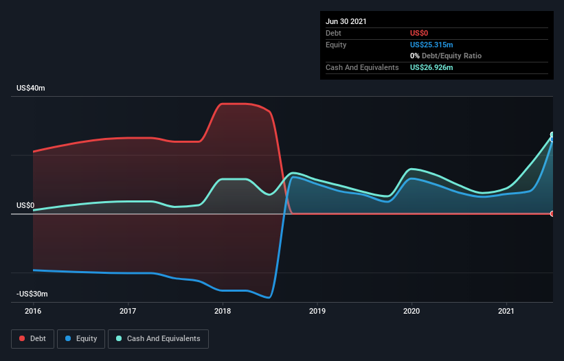The height and width of the screenshot is (361, 564).
Task: Click the teal dot in Cash legend
Action: 119,338
